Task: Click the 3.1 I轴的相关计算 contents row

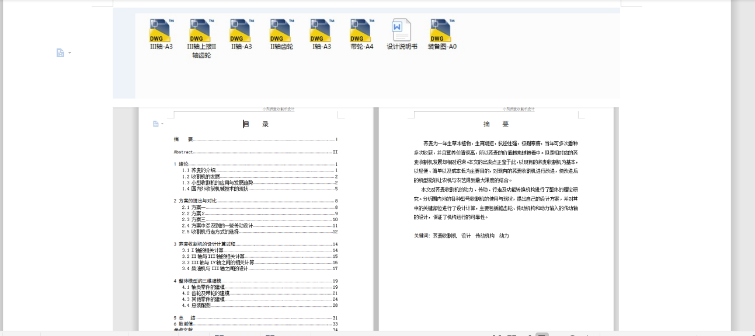Action: (260, 250)
